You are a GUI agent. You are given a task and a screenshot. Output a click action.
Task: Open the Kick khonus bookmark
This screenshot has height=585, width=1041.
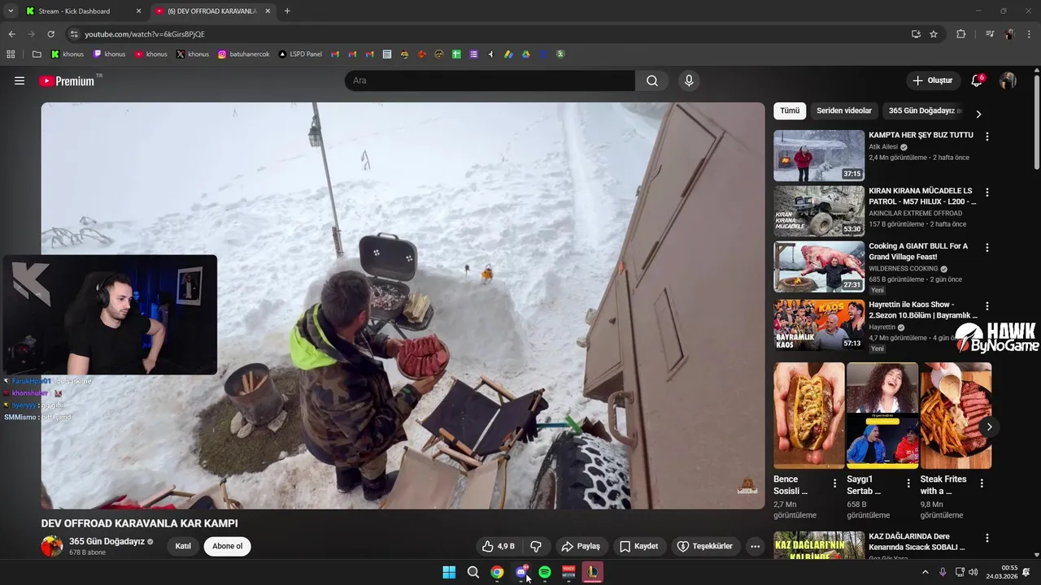68,54
